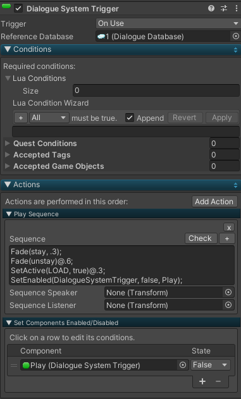The image size is (241, 399).
Task: Click the Lua Conditions Size field
Action: [x=156, y=90]
